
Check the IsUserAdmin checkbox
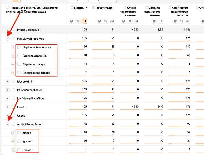pyautogui.click(x=13, y=81)
